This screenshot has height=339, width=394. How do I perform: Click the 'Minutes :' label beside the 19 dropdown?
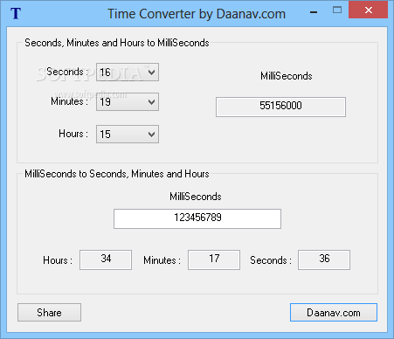69,101
